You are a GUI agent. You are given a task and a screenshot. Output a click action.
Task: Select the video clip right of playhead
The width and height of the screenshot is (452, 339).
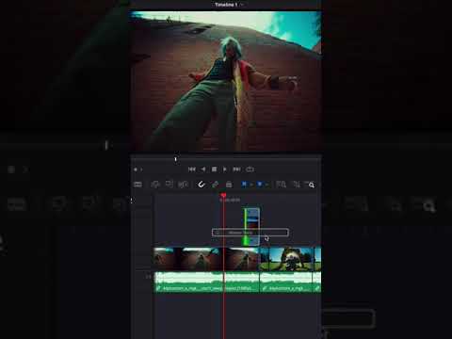(241, 259)
